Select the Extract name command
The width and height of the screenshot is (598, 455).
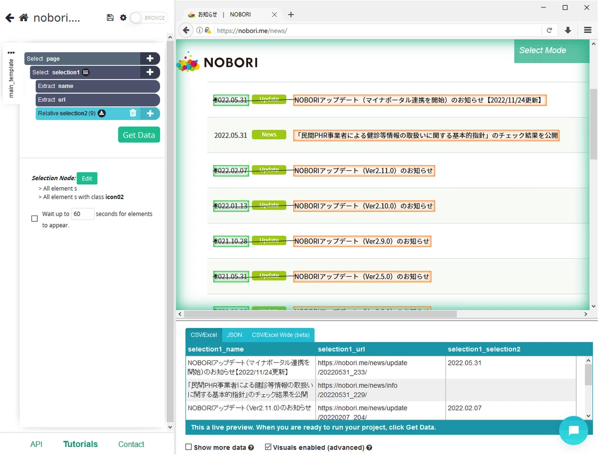pyautogui.click(x=98, y=86)
